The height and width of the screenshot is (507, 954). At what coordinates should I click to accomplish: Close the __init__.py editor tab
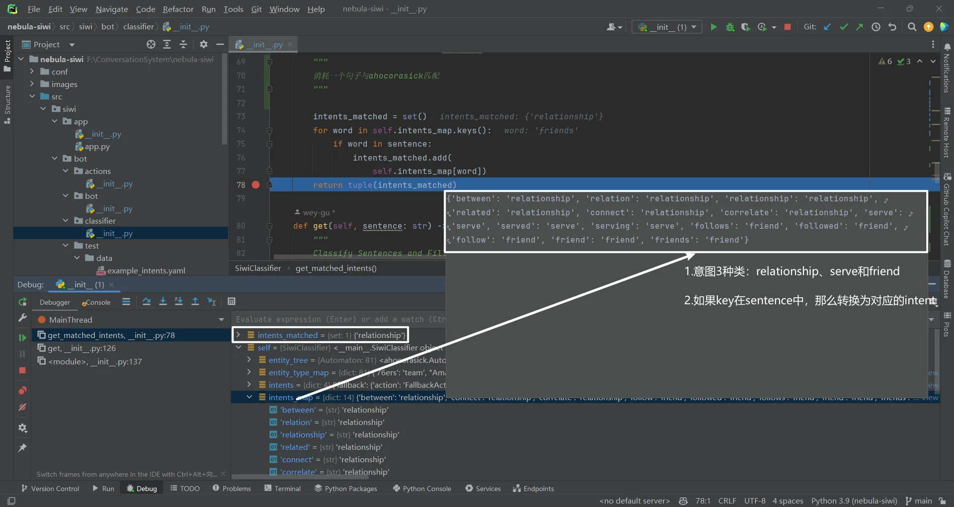coord(290,44)
